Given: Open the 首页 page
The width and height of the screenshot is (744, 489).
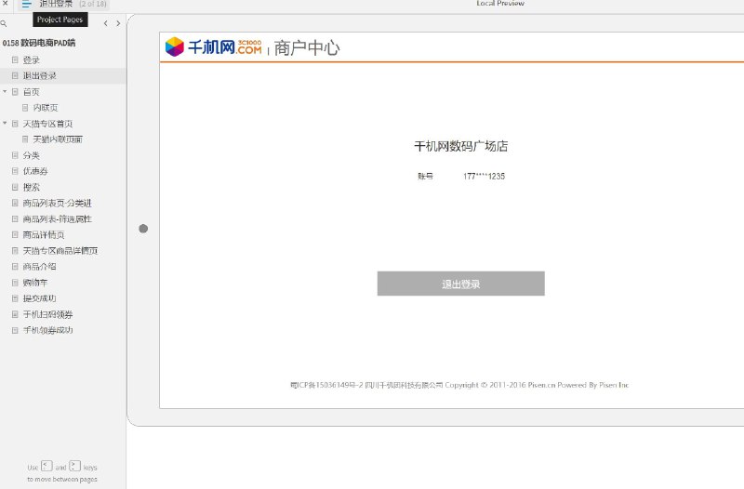Looking at the screenshot, I should click(x=32, y=92).
